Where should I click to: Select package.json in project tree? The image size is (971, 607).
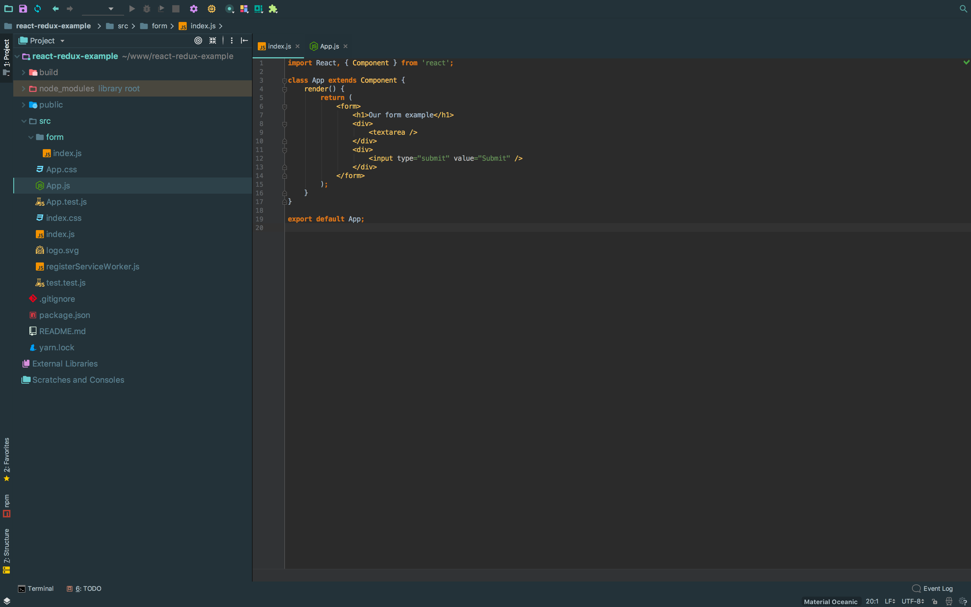[x=64, y=315]
